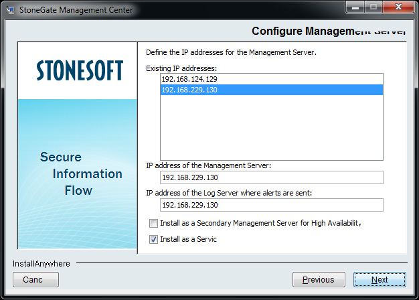The width and height of the screenshot is (419, 300).
Task: Click the StoneGate title bar application icon
Action: tap(10, 9)
